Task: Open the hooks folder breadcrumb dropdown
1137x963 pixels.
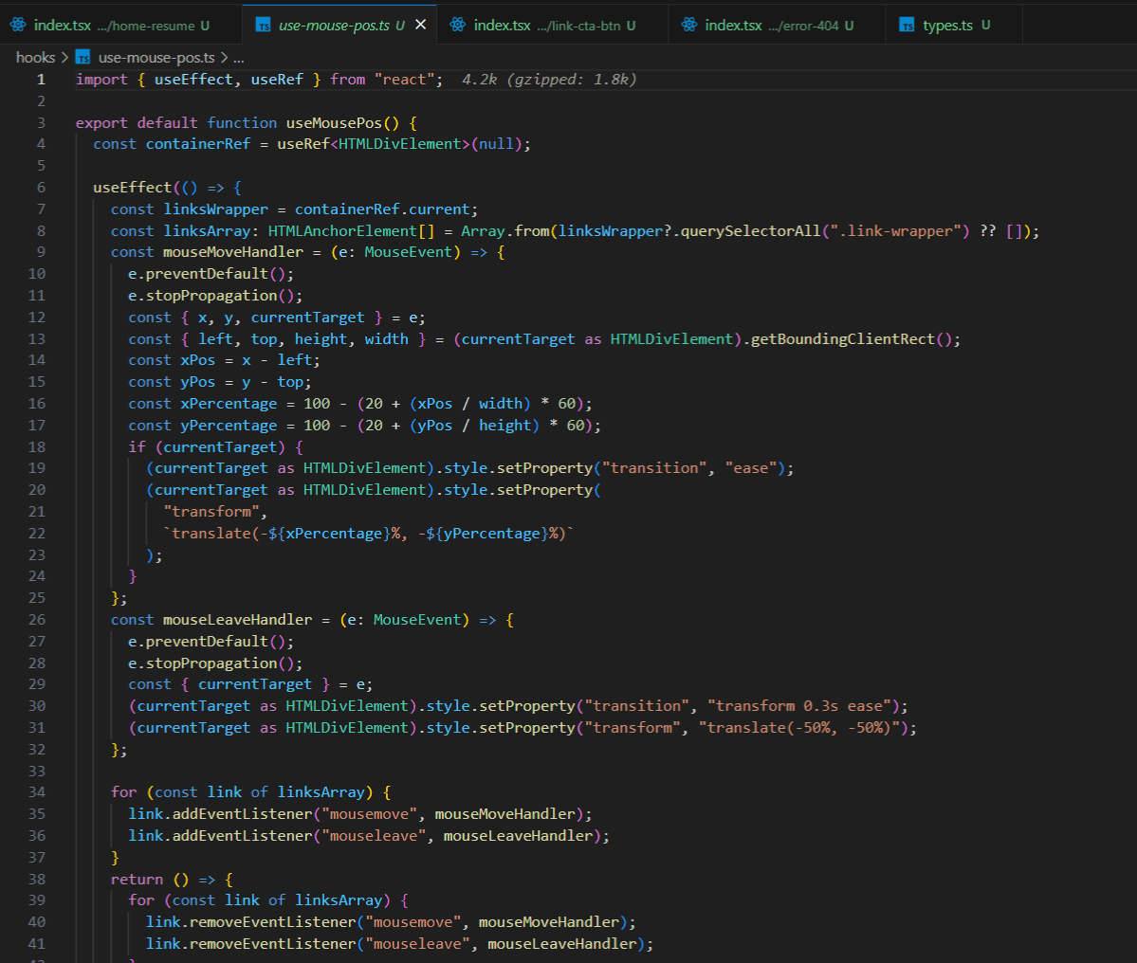Action: pyautogui.click(x=35, y=56)
